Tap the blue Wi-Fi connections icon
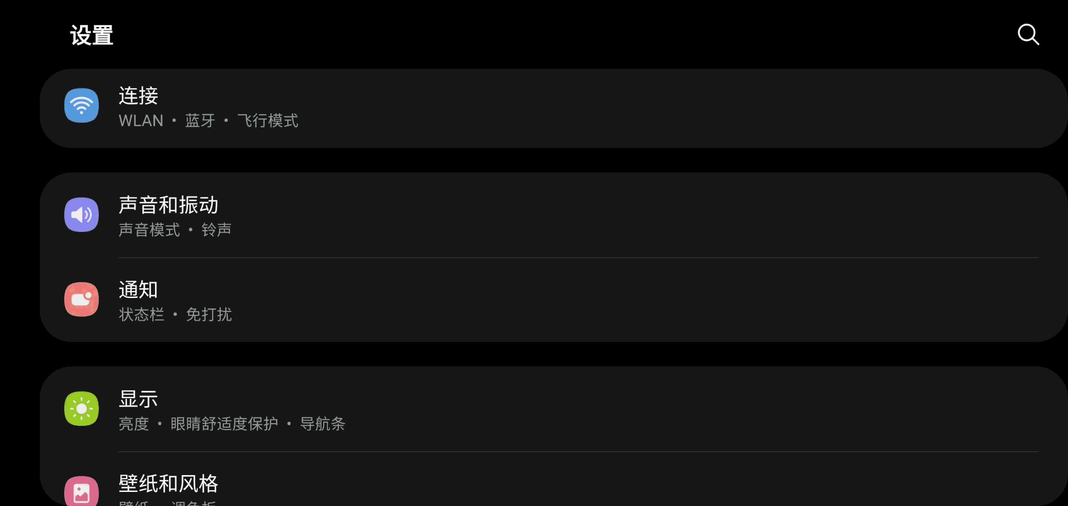The image size is (1068, 506). click(x=82, y=105)
